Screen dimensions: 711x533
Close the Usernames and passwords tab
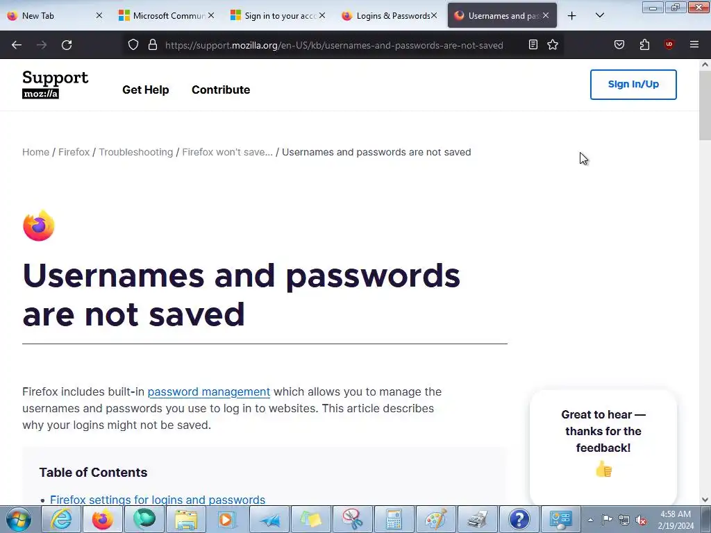pyautogui.click(x=546, y=15)
